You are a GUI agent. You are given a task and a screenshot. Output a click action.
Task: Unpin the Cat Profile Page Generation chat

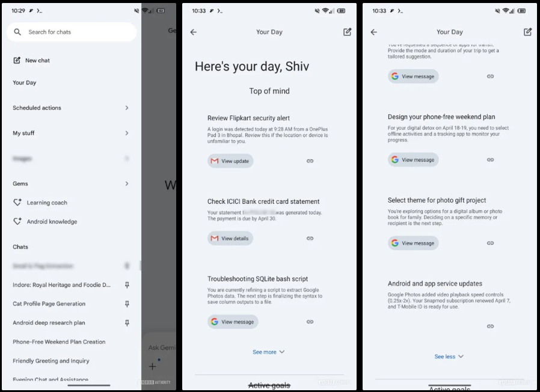coord(127,304)
